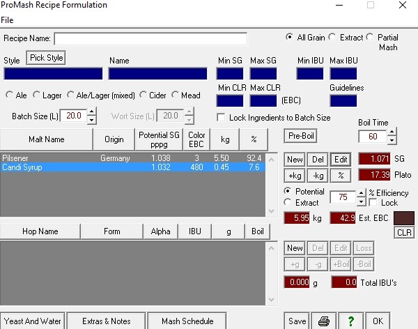Click +kg to increase malt weight
This screenshot has width=418, height=329.
point(295,176)
